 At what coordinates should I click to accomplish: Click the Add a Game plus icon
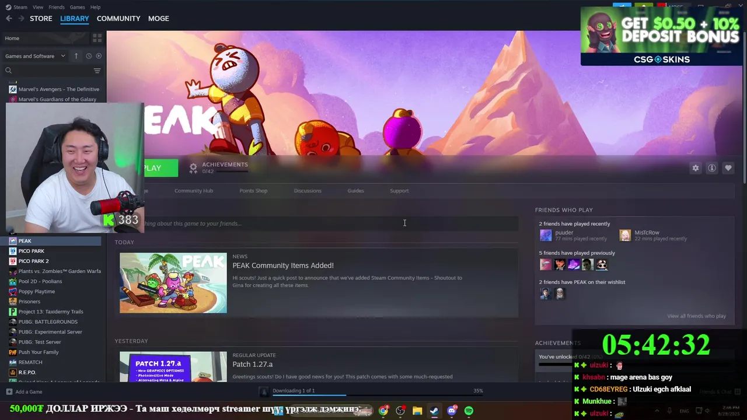pos(9,392)
